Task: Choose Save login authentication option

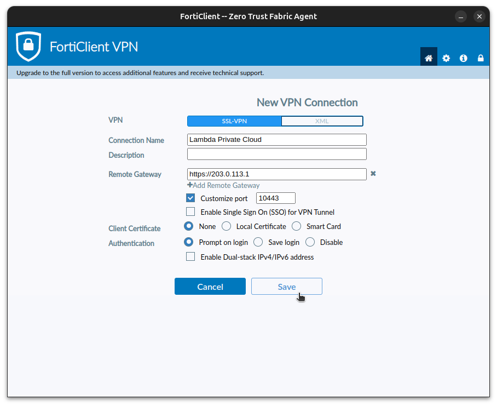Action: (258, 242)
